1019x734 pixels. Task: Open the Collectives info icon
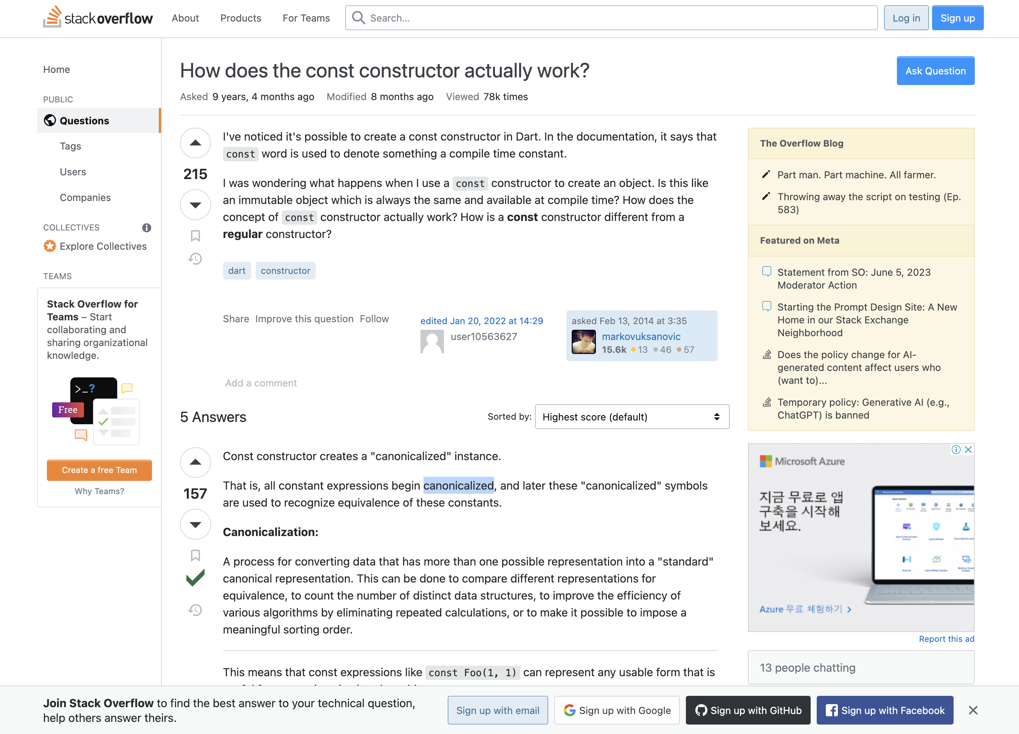point(146,228)
